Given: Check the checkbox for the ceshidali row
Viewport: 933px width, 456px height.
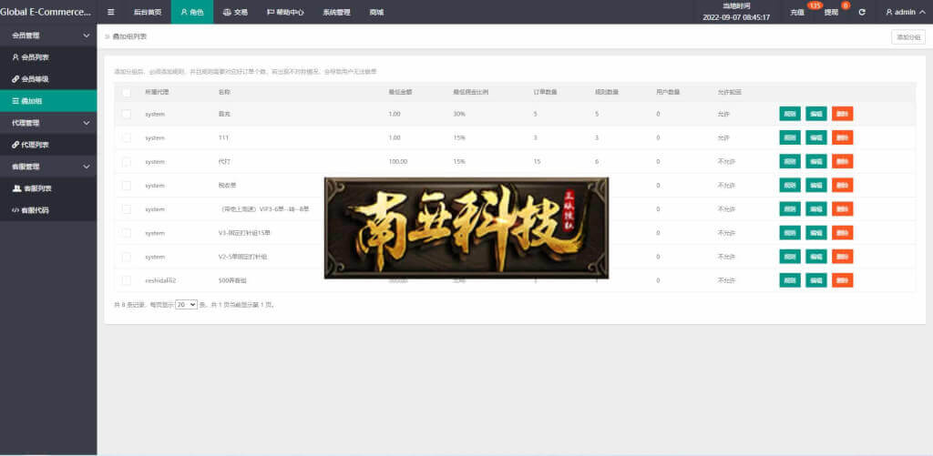Looking at the screenshot, I should 126,280.
